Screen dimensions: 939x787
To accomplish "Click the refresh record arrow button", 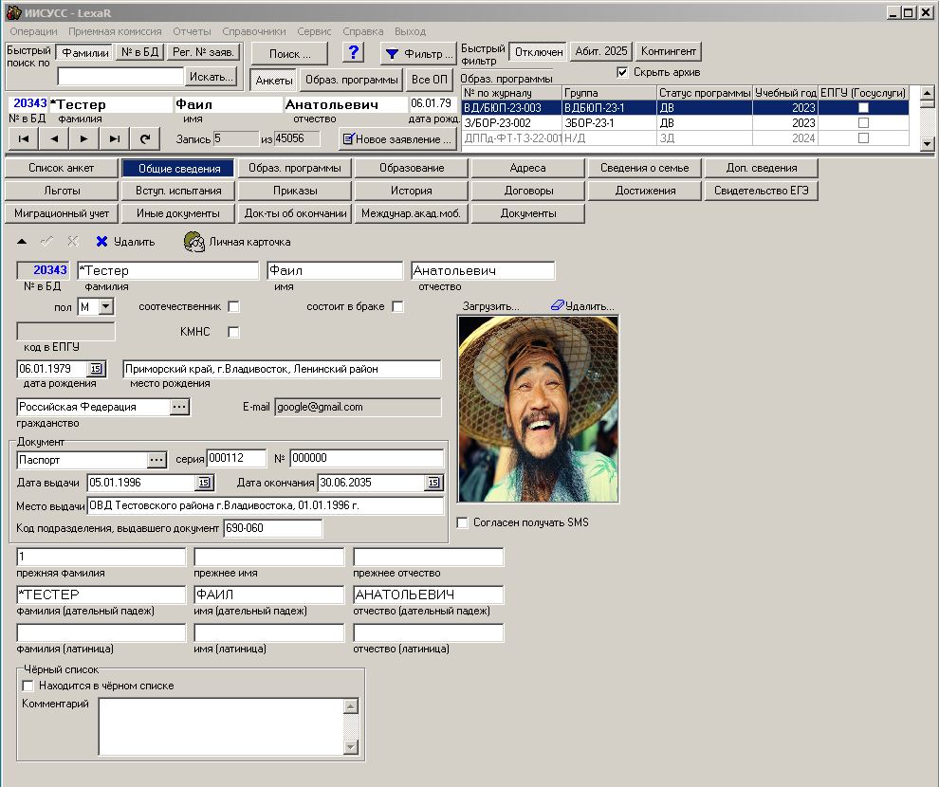I will point(145,138).
